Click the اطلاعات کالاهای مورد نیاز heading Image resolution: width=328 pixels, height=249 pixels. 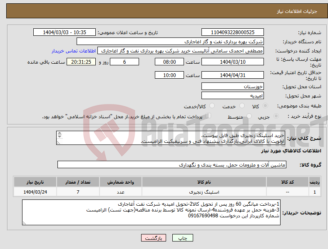[291, 151]
